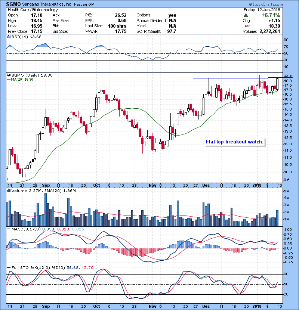Click the Volume bar-chart legend icon
The height and width of the screenshot is (310, 299).
pos(9,190)
